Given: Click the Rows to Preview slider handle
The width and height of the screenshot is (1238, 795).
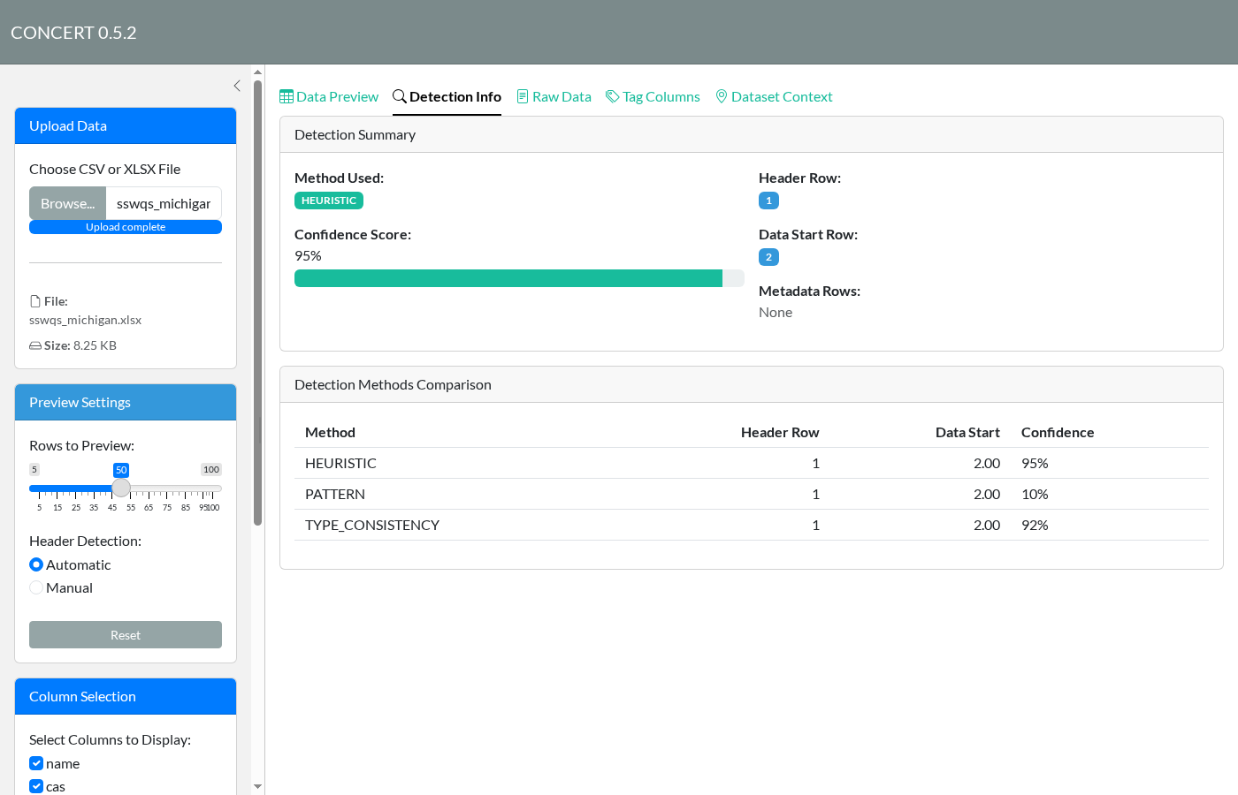Looking at the screenshot, I should tap(121, 488).
